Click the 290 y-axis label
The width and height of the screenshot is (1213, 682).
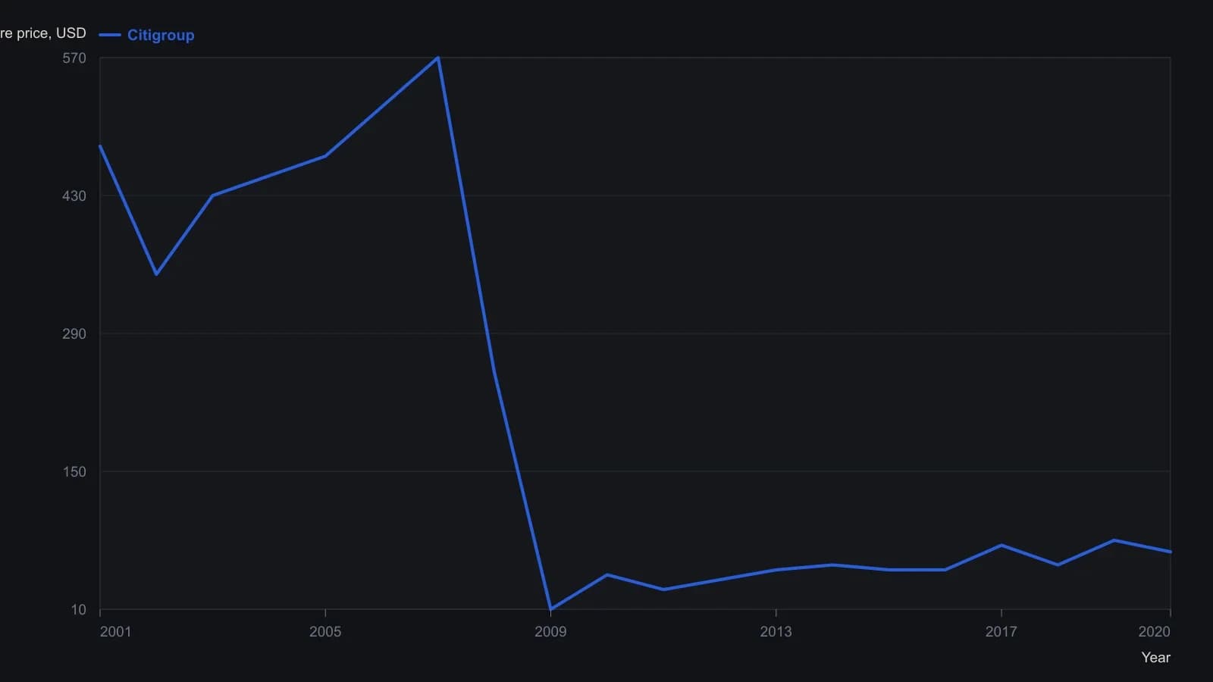pos(74,334)
